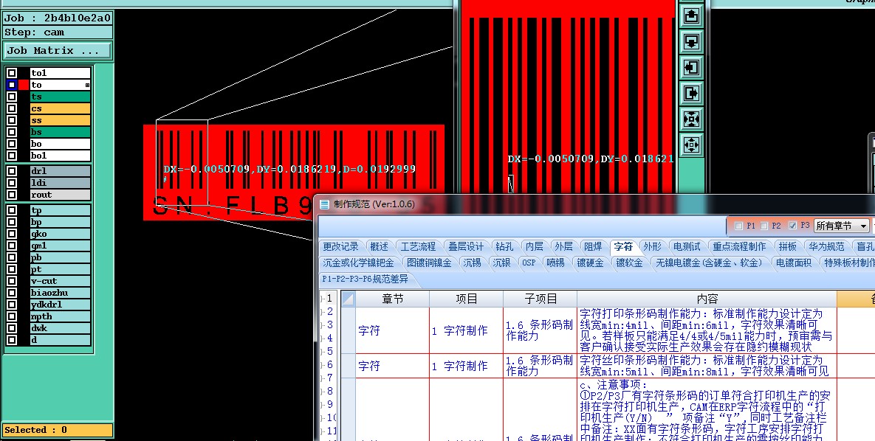Click the table select-all corner cell
The image size is (875, 441).
[x=349, y=299]
